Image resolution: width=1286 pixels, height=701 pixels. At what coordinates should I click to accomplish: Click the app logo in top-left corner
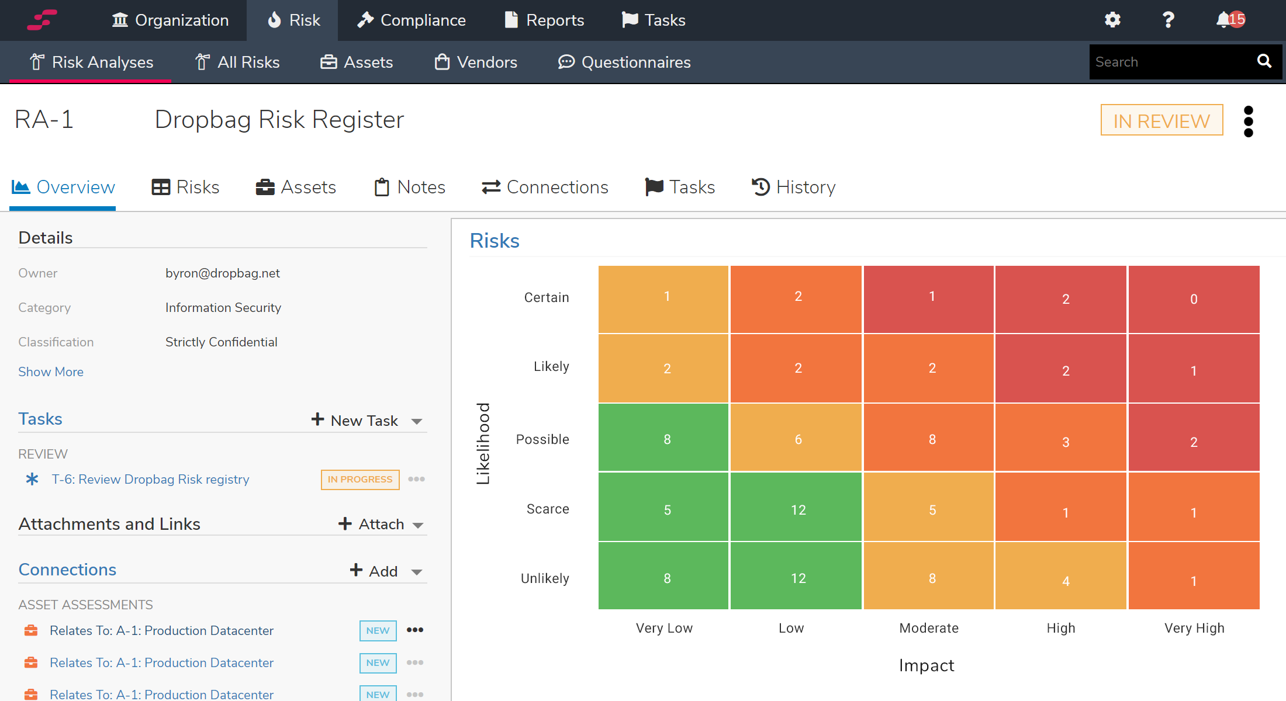(x=42, y=20)
